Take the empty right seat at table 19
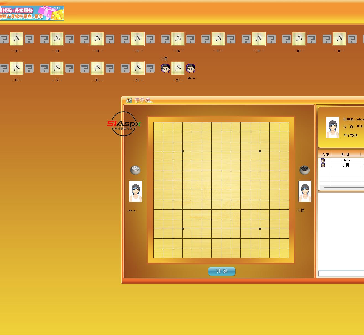The image size is (364, 335). coord(150,68)
